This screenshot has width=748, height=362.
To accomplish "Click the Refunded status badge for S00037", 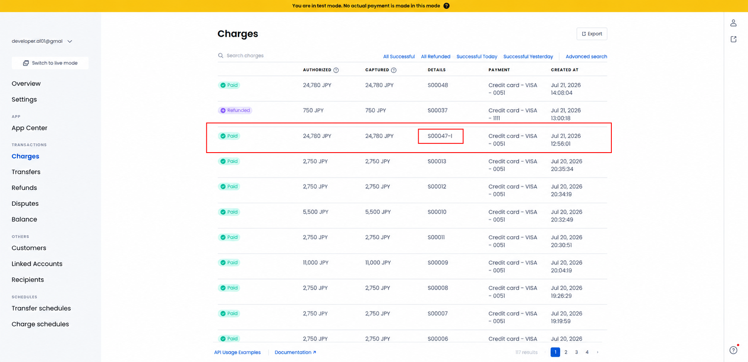I will coord(235,110).
